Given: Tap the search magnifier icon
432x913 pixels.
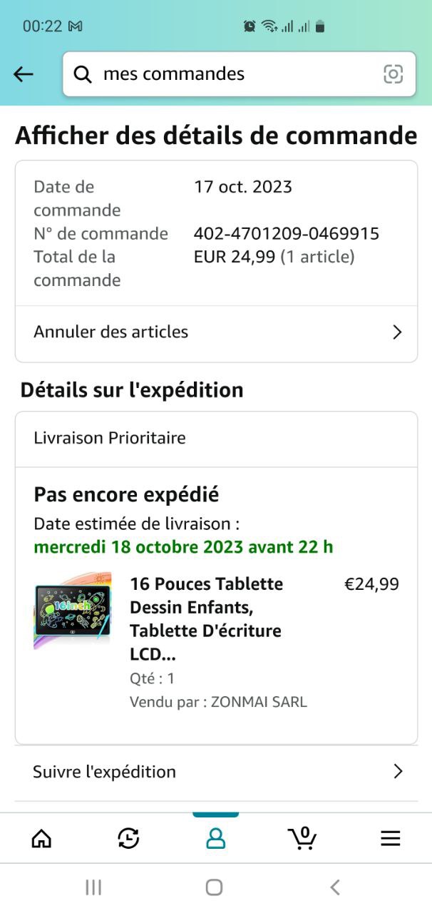Looking at the screenshot, I should [83, 74].
